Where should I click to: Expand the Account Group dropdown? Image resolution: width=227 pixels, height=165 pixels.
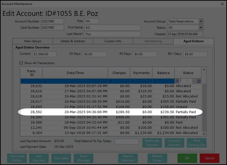coord(201,21)
